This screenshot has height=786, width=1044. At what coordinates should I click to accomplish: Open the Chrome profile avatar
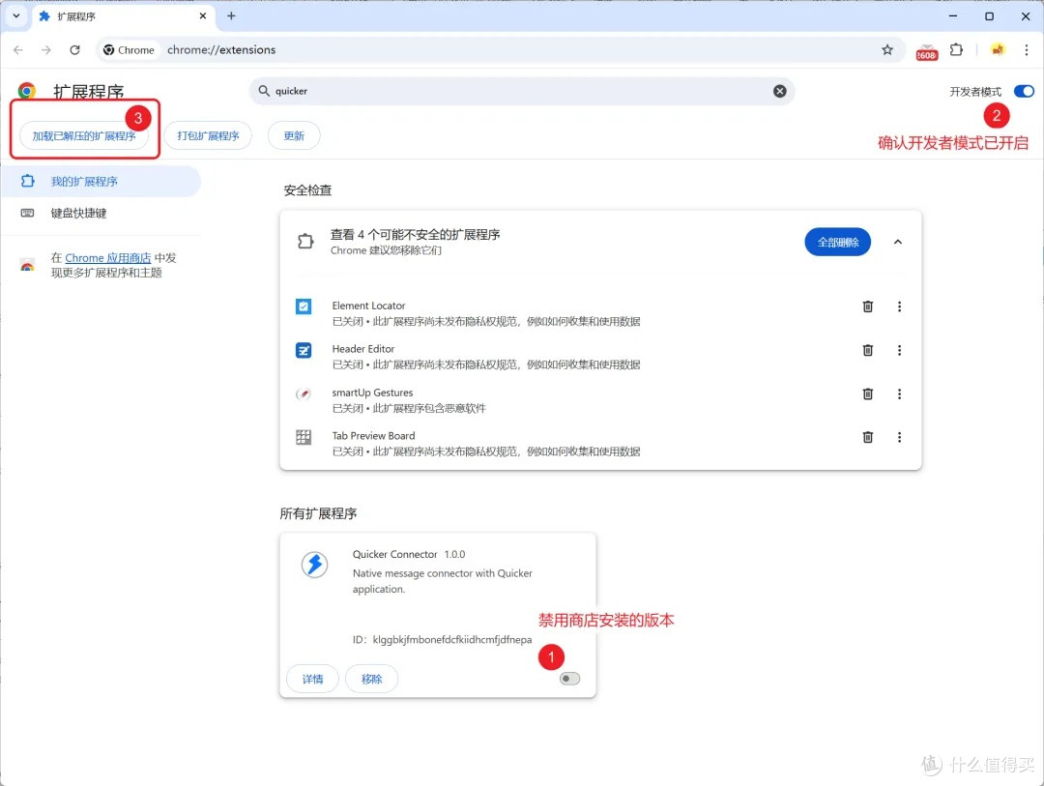click(x=998, y=49)
